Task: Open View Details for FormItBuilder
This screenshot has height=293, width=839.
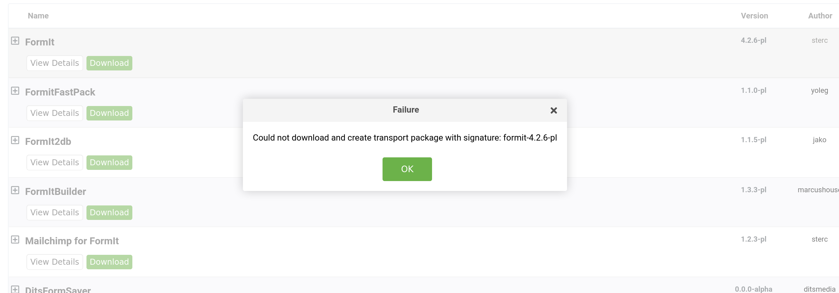Action: pyautogui.click(x=54, y=212)
